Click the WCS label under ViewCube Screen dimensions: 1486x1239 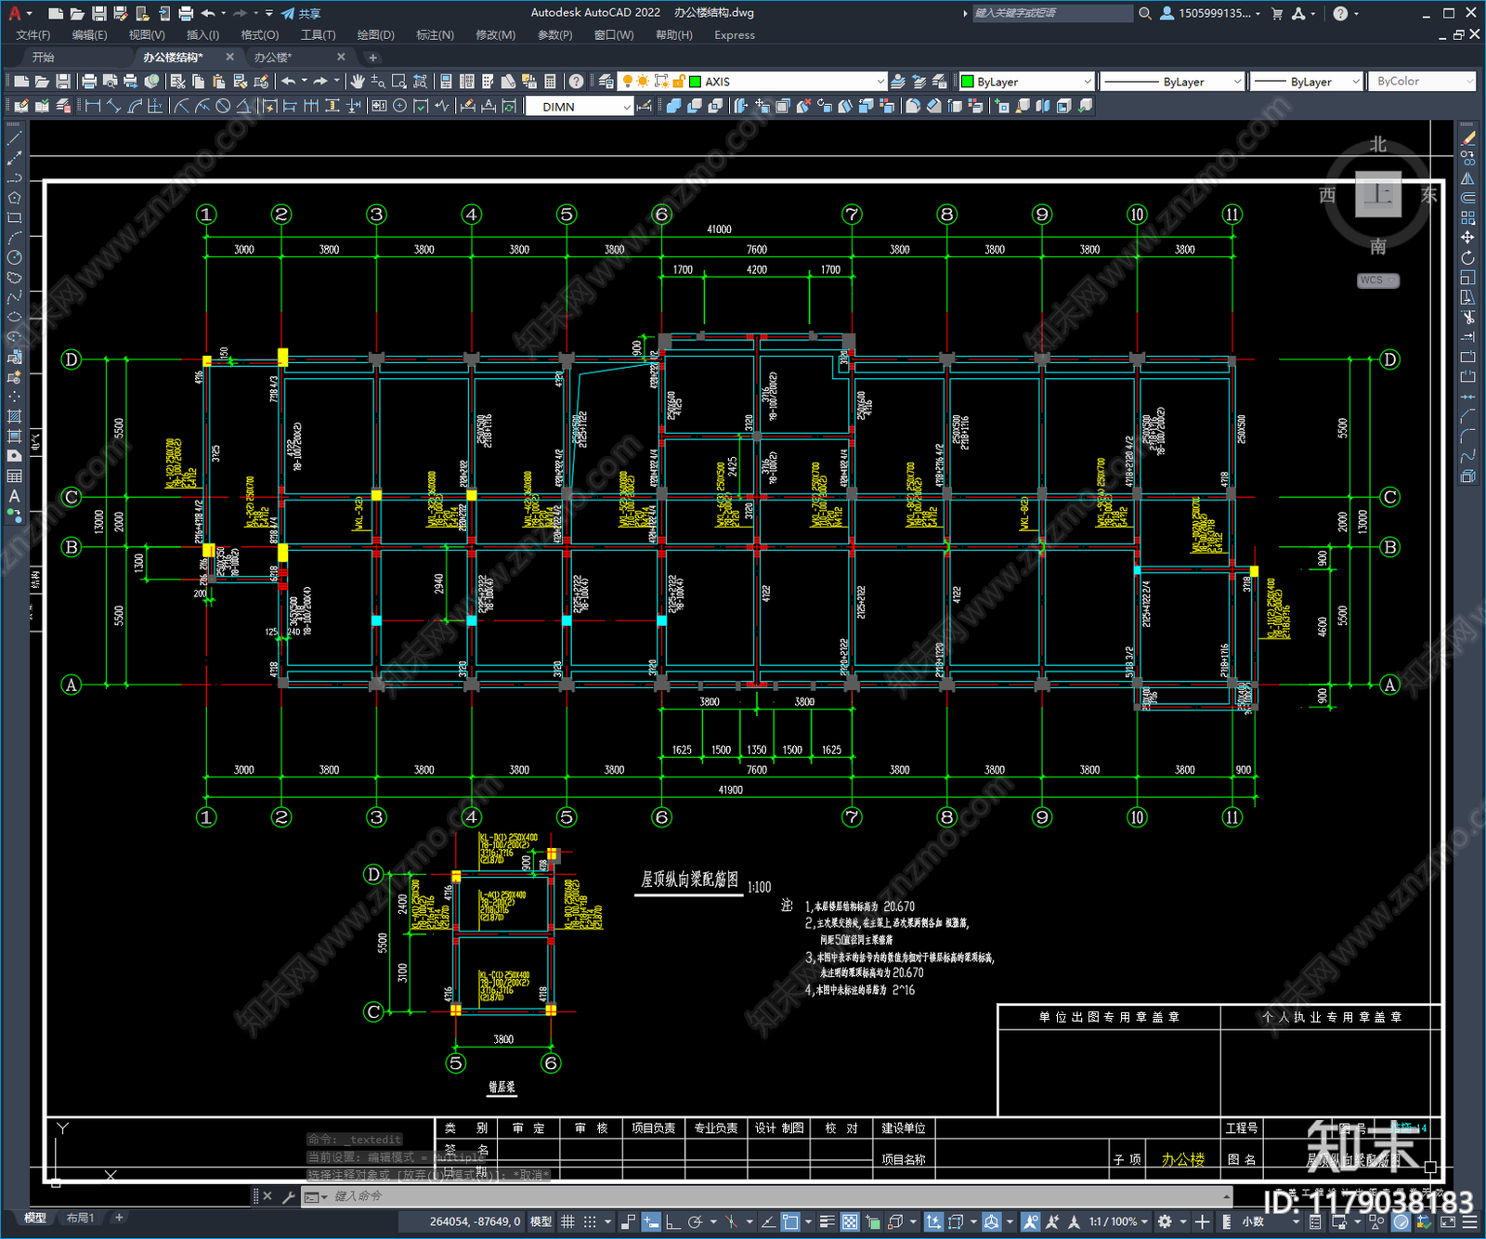coord(1377,280)
